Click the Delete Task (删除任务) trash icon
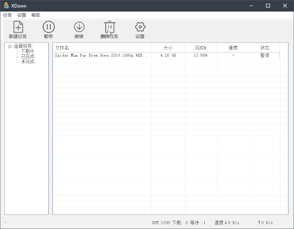294x229 pixels. pos(110,27)
